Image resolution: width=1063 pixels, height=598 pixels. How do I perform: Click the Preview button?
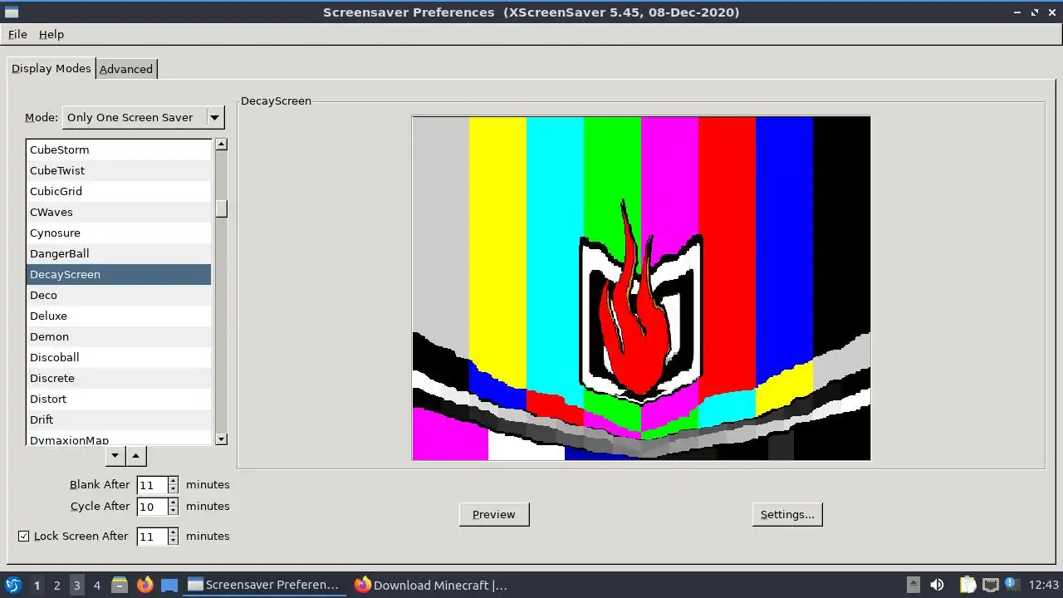[x=494, y=514]
